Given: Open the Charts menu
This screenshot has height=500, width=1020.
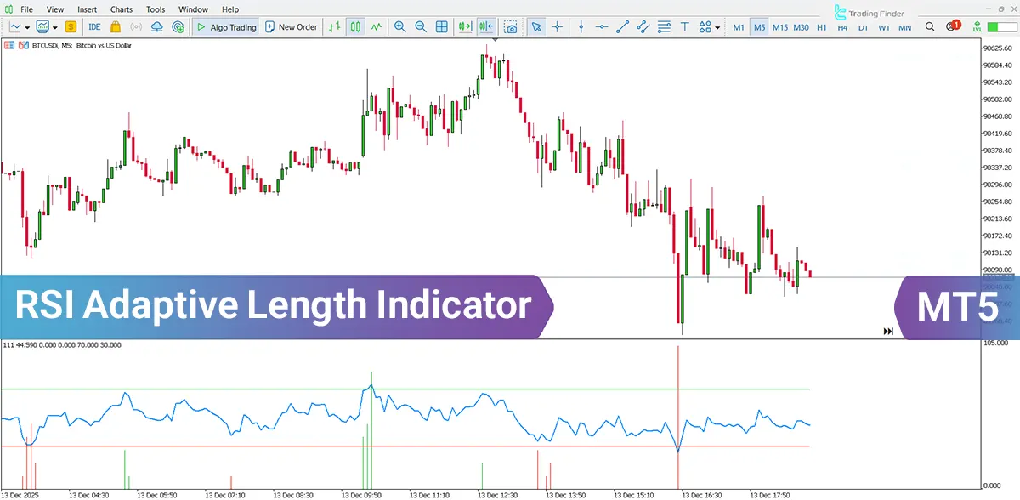Looking at the screenshot, I should 122,9.
